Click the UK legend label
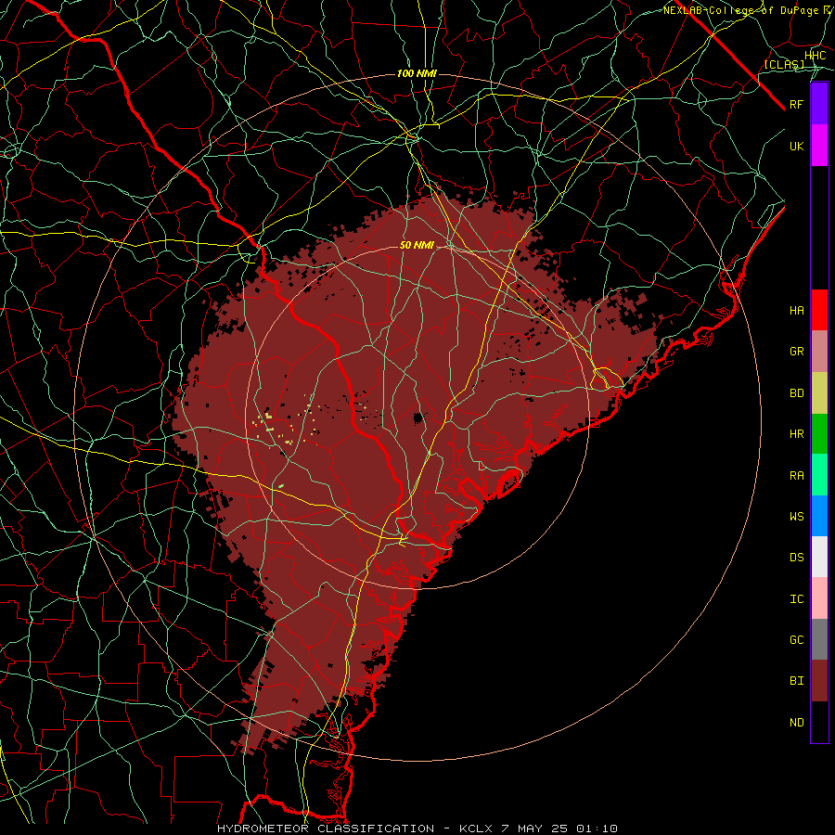The width and height of the screenshot is (835, 835). 796,146
